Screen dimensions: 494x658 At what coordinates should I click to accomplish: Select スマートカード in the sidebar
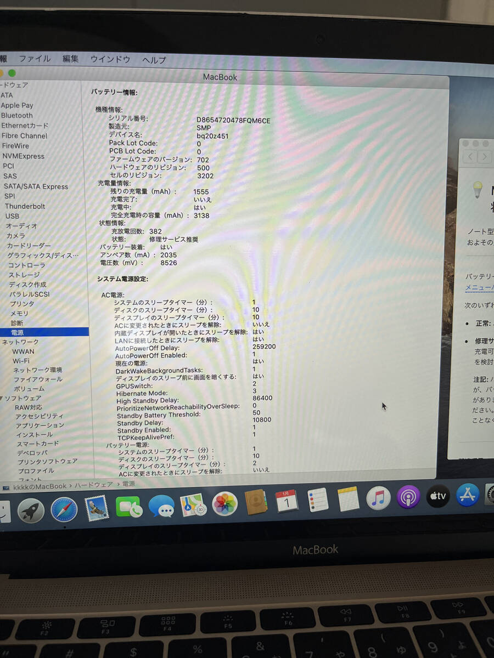(x=38, y=444)
